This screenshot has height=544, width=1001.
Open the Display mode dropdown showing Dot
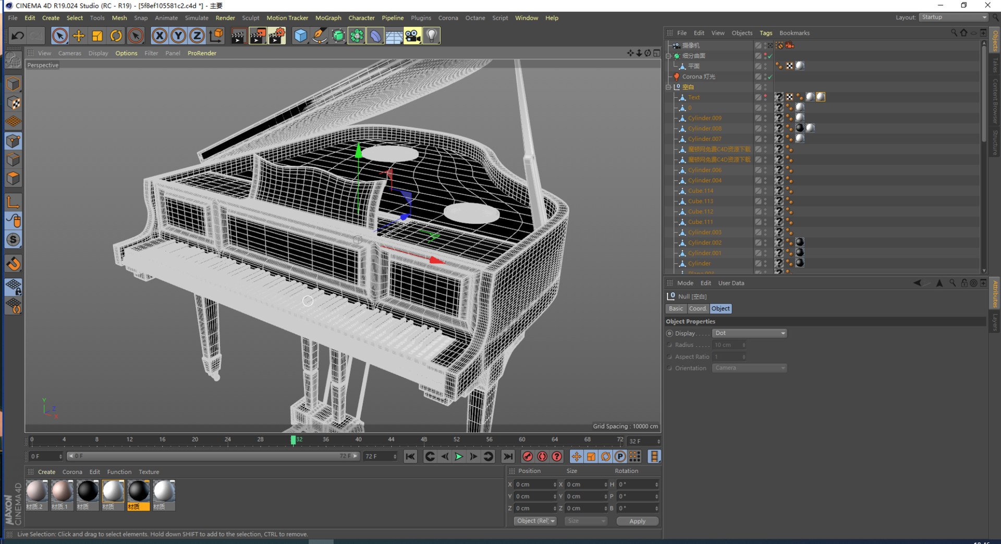tap(749, 333)
